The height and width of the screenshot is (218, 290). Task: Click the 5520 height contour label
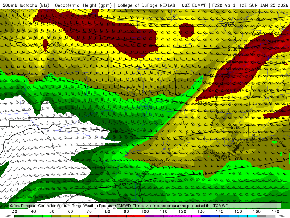click(x=229, y=24)
